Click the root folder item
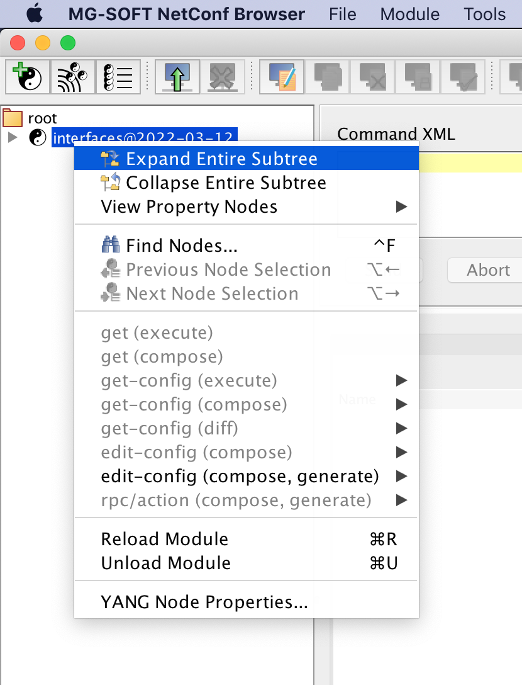 pos(42,117)
